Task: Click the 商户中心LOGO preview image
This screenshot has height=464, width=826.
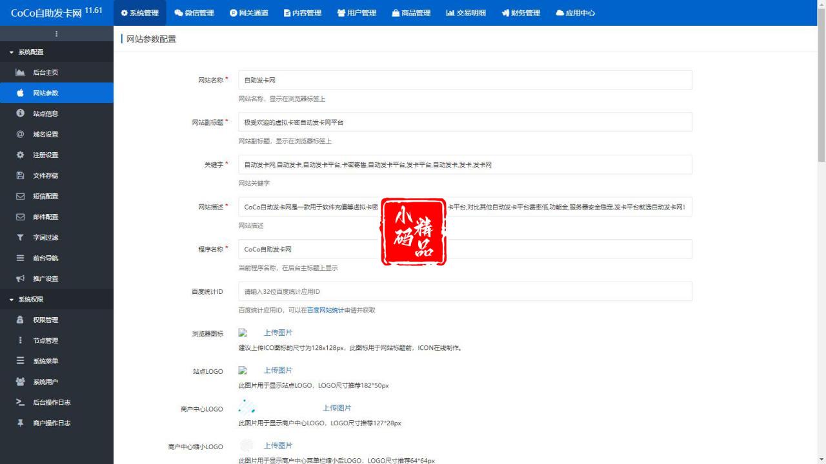Action: coord(247,407)
